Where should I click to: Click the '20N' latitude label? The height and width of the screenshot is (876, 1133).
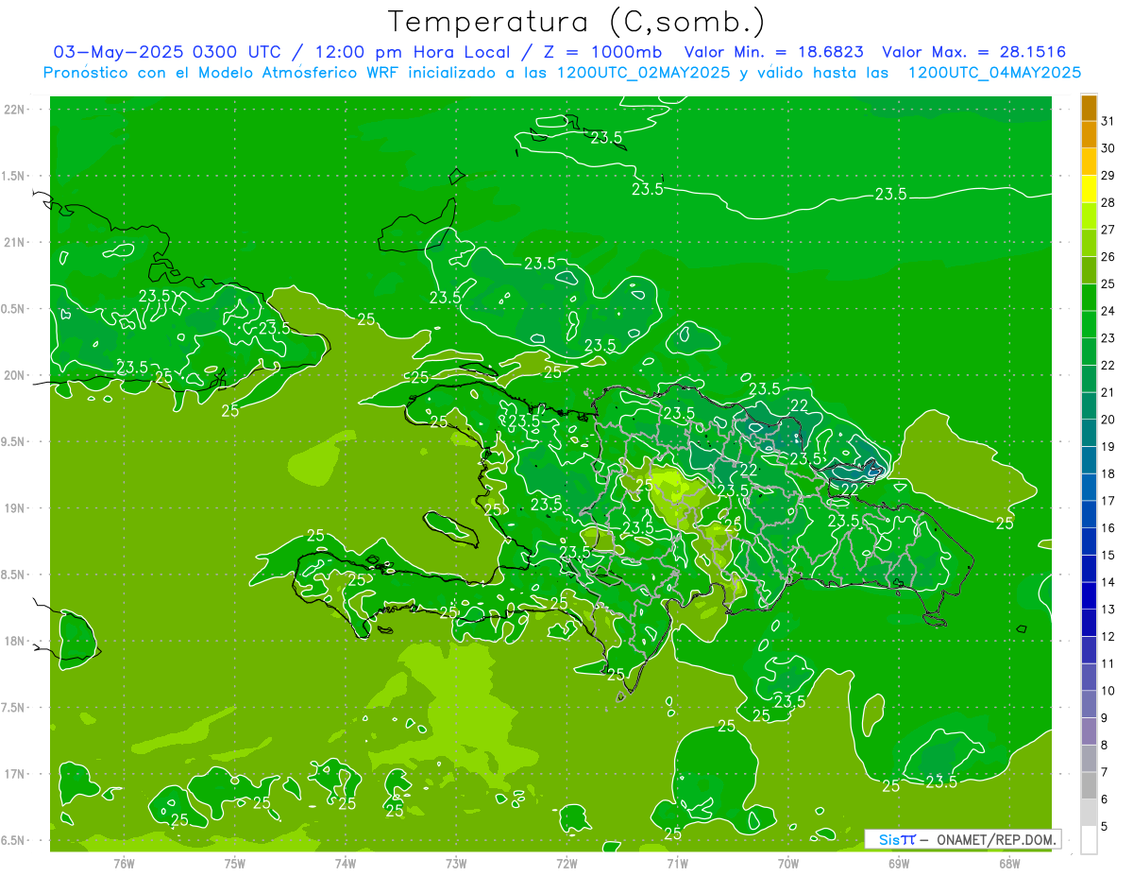point(15,375)
